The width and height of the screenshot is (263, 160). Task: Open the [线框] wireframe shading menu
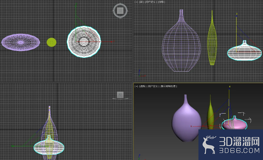pyautogui.click(x=162, y=2)
